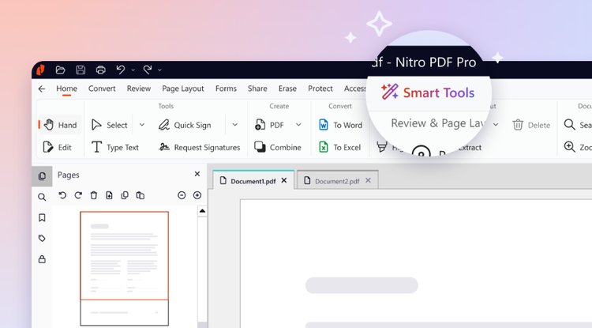This screenshot has width=592, height=328.
Task: Rotate page counterclockwise in Pages panel
Action: (62, 195)
